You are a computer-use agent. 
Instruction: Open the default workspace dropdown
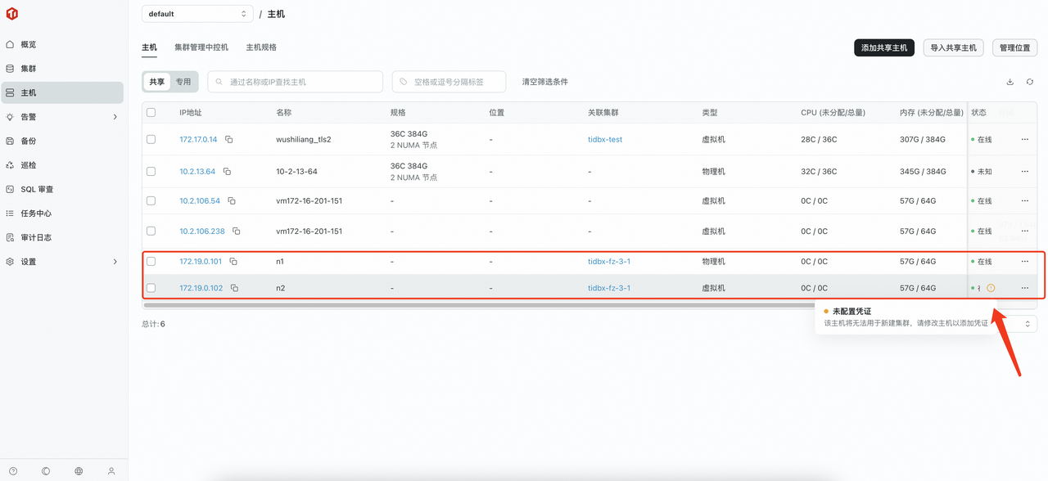click(196, 13)
